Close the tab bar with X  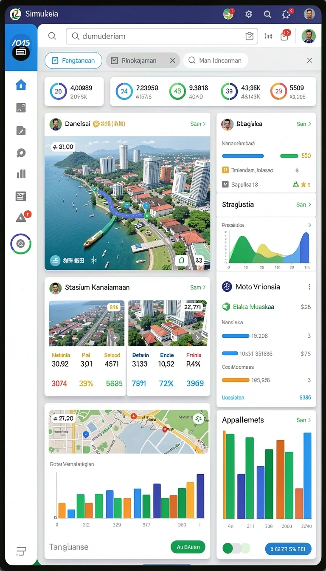click(309, 61)
